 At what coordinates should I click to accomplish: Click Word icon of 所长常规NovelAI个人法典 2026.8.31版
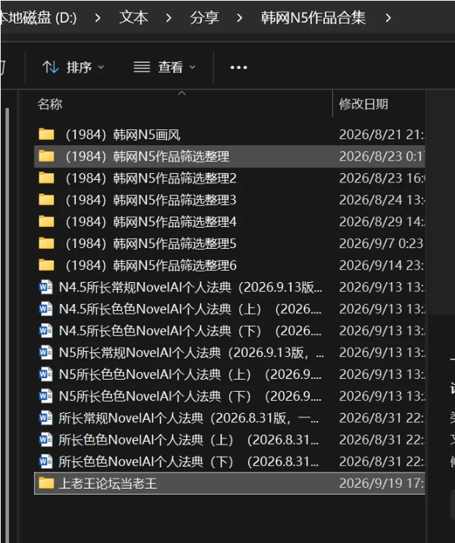46,418
